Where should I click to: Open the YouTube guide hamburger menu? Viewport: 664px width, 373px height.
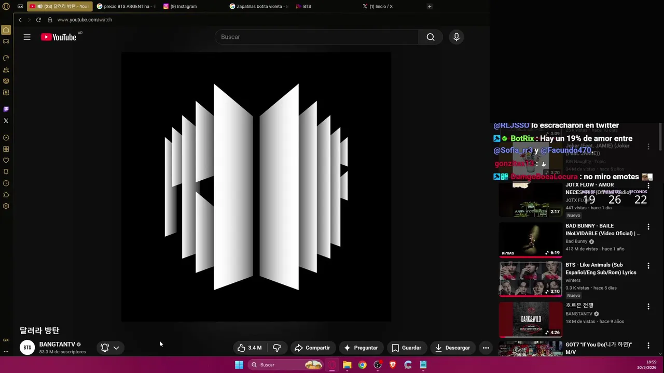[x=27, y=37]
